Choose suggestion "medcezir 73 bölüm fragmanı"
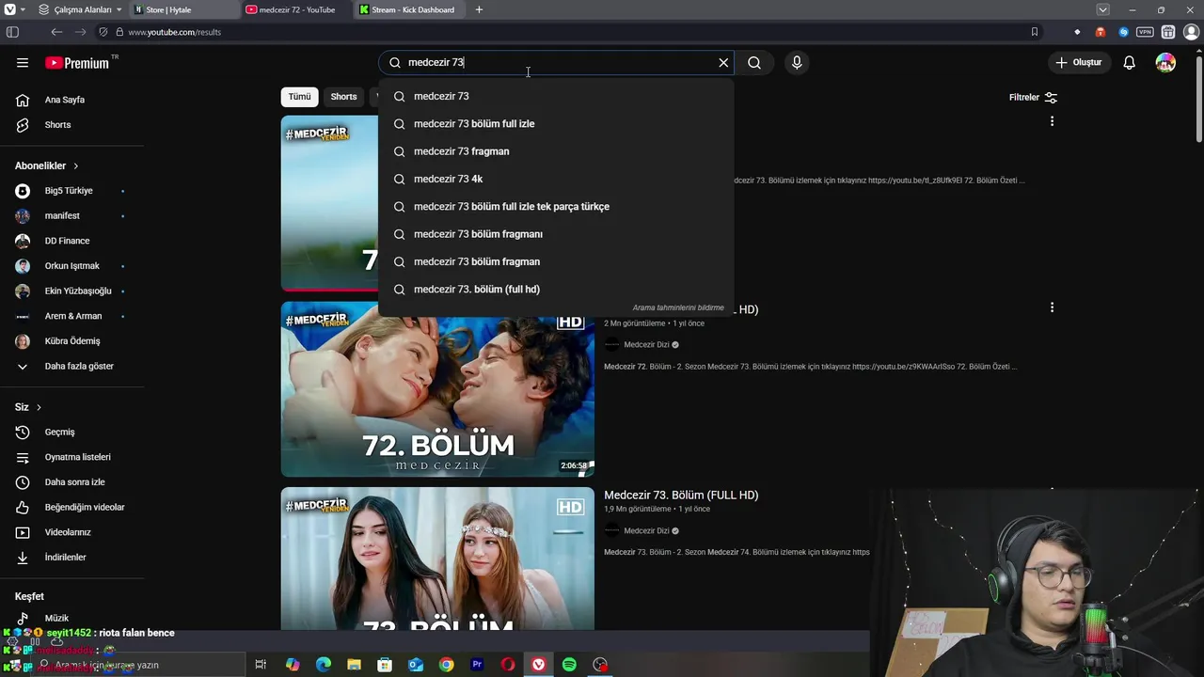1204x677 pixels. 555,234
